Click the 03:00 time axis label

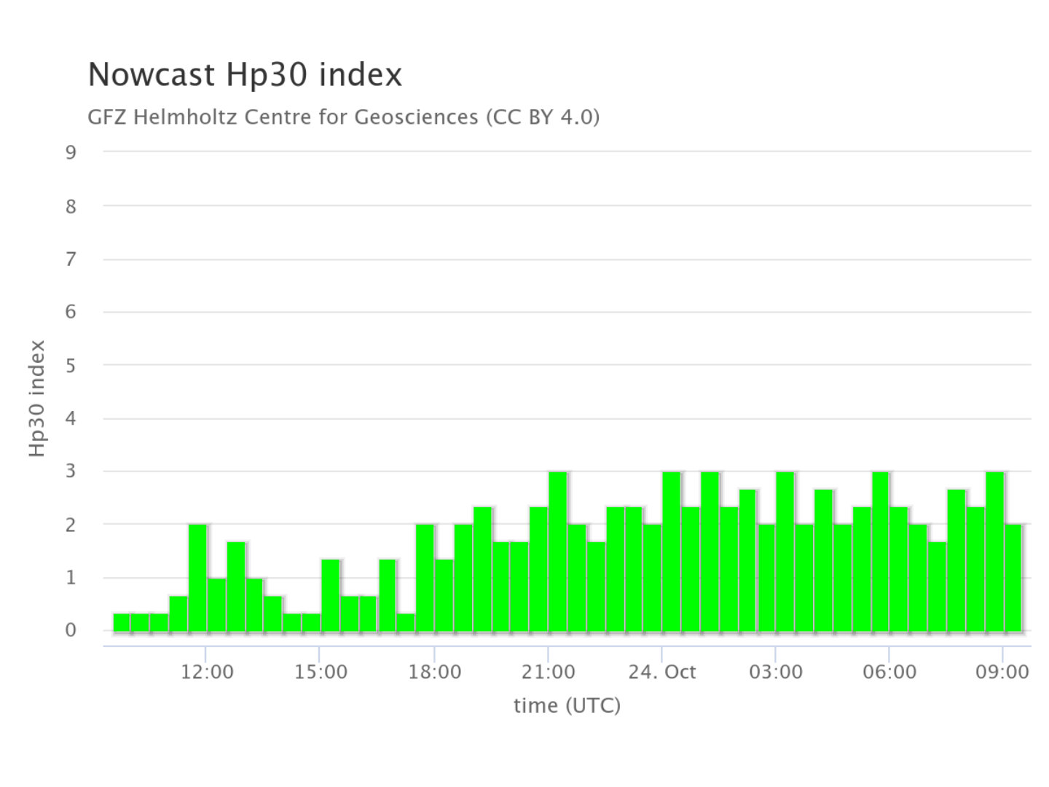click(775, 672)
